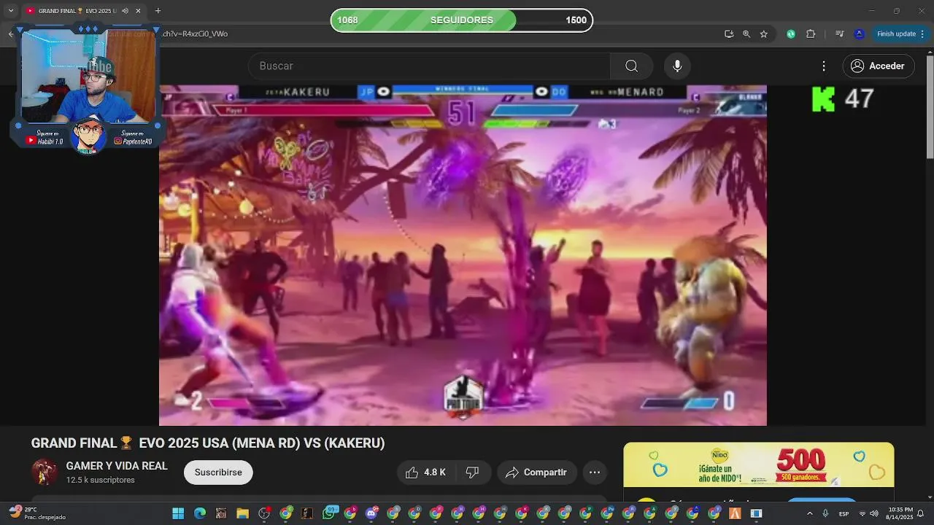Open the GAMER Y VIDA REAL channel

pos(117,466)
